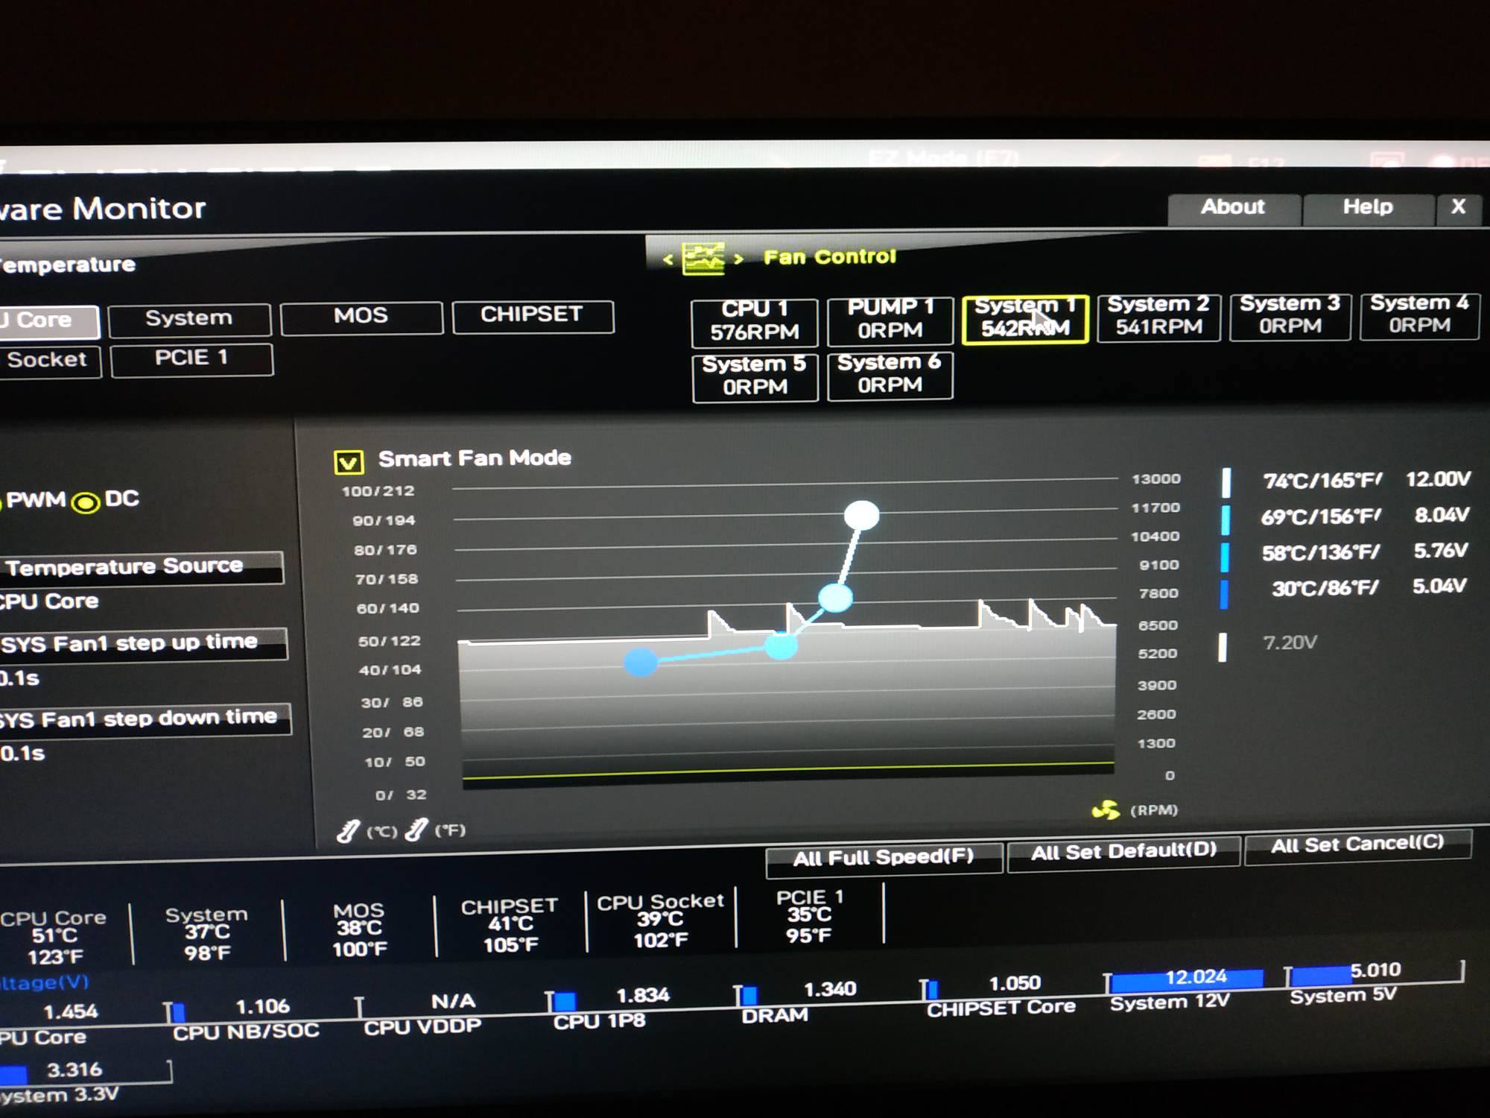
Task: Select System 6 fan tab
Action: [890, 375]
